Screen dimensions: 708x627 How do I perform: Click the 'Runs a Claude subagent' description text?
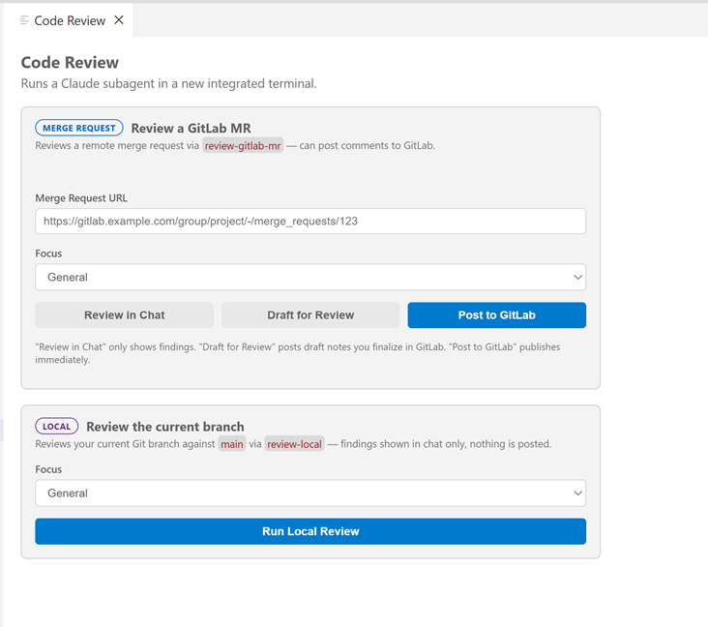pyautogui.click(x=169, y=83)
